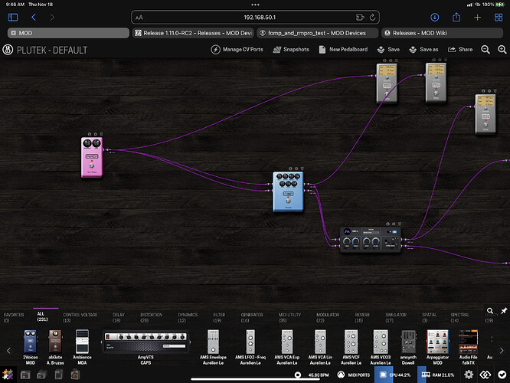Open the plugin store bag icon

(x=75, y=375)
